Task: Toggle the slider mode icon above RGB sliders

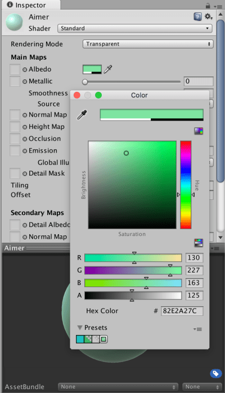Action: point(199,243)
